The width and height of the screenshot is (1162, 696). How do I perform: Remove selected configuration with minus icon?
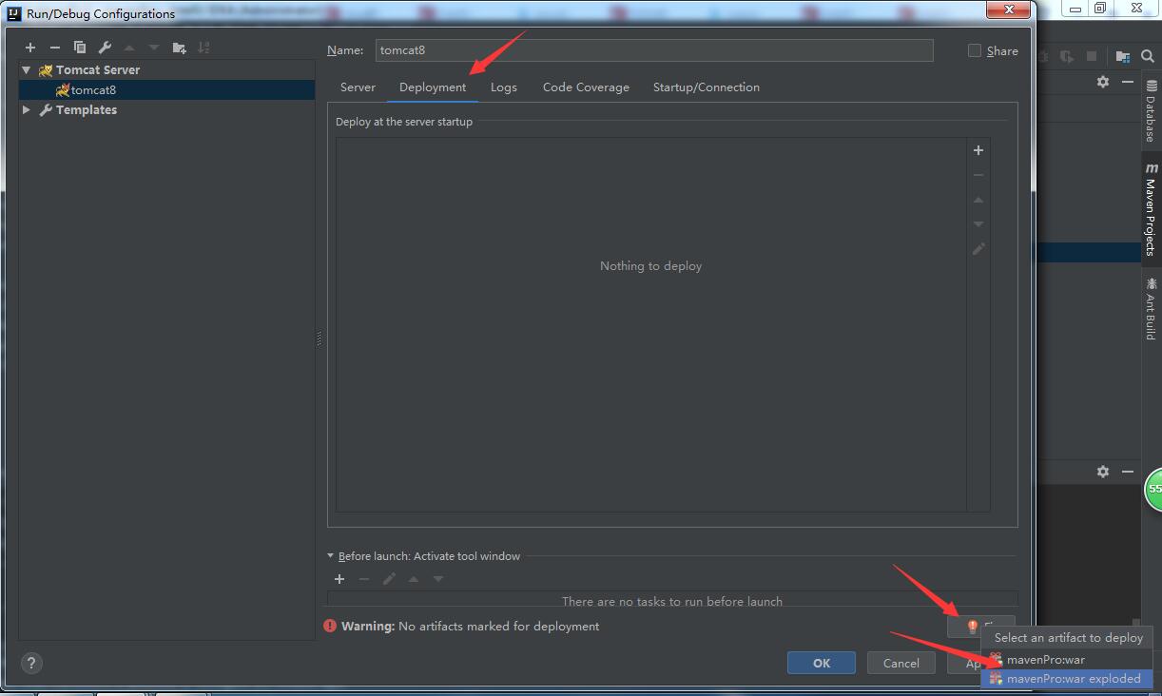54,48
